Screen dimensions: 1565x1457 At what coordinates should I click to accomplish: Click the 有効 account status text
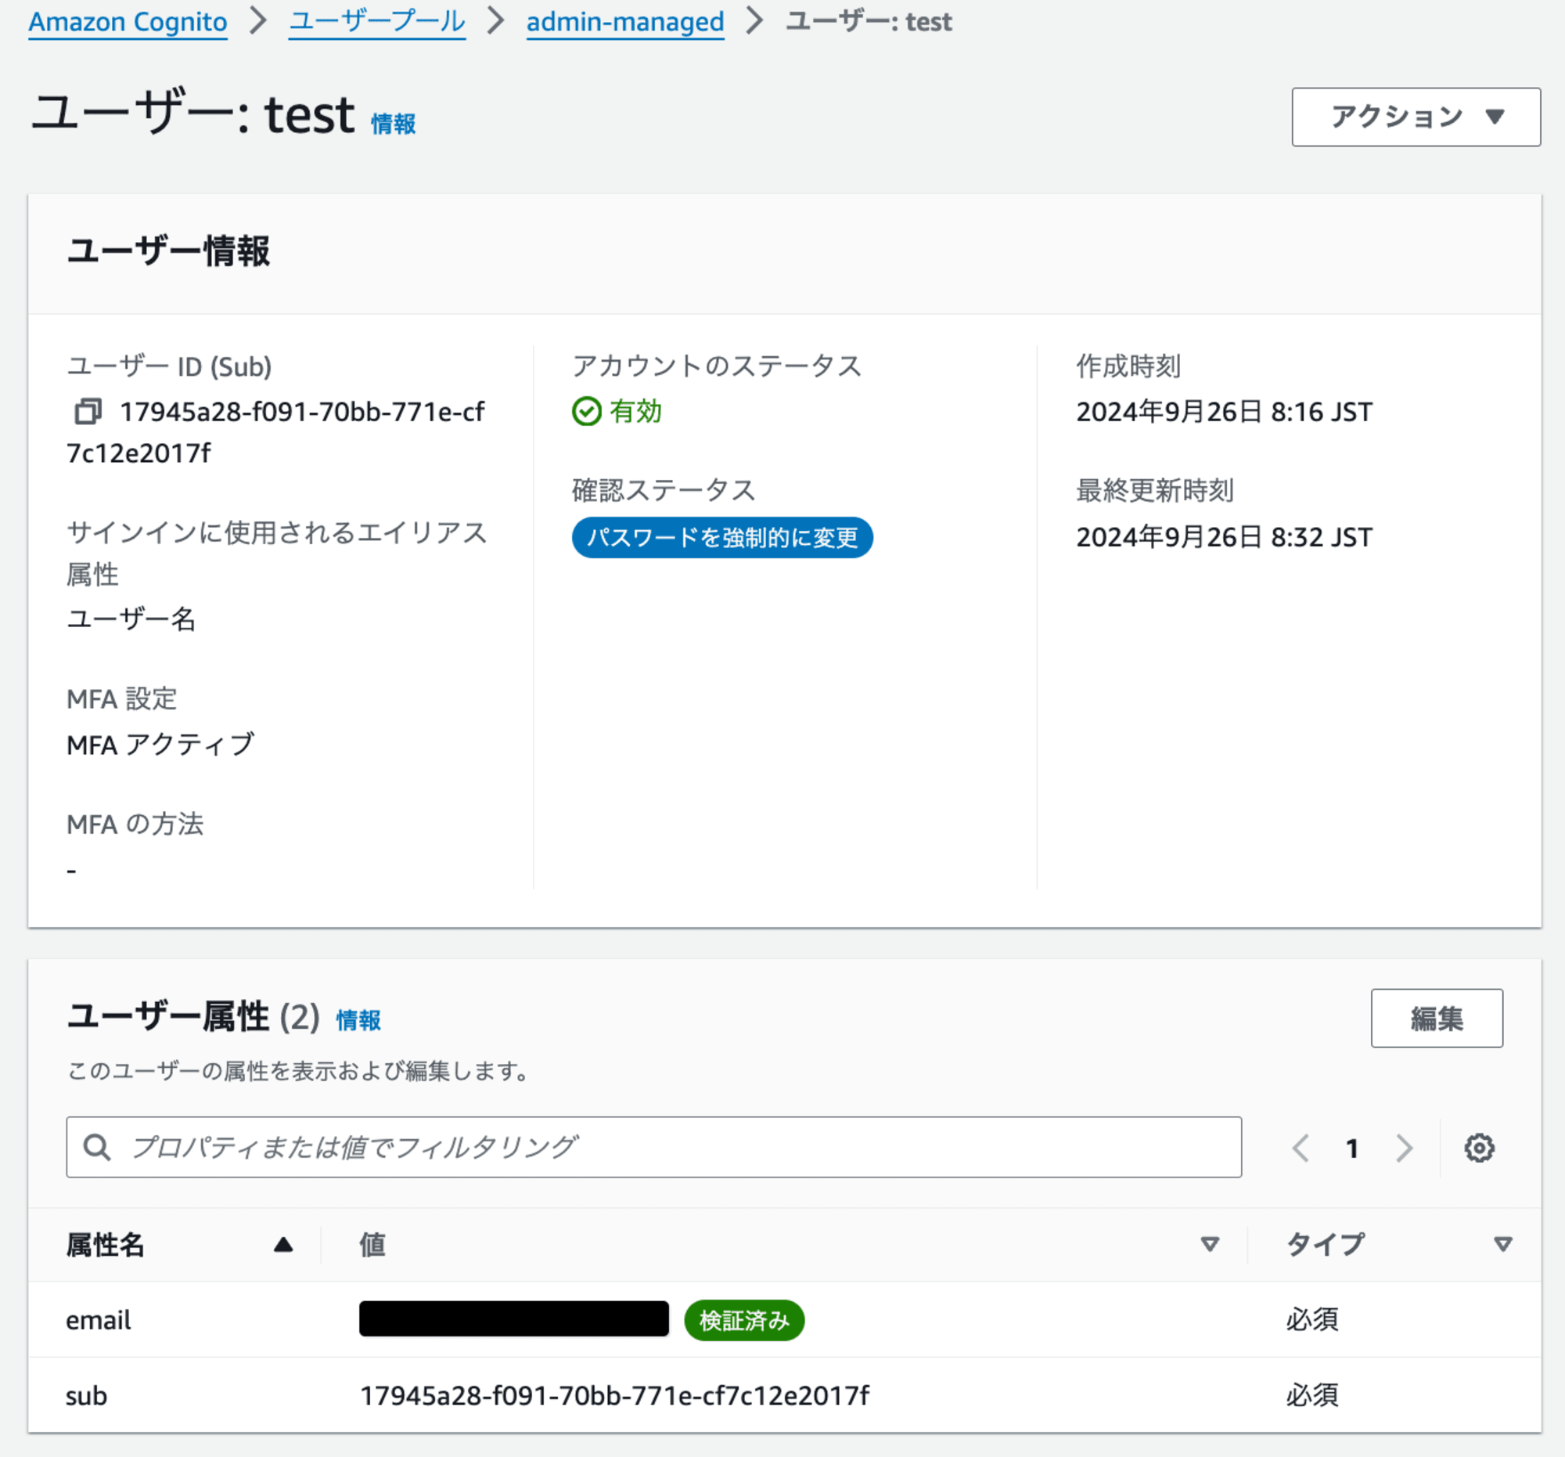(635, 411)
